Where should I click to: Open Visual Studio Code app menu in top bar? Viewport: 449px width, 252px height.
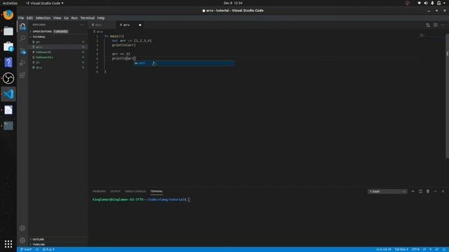(x=44, y=3)
